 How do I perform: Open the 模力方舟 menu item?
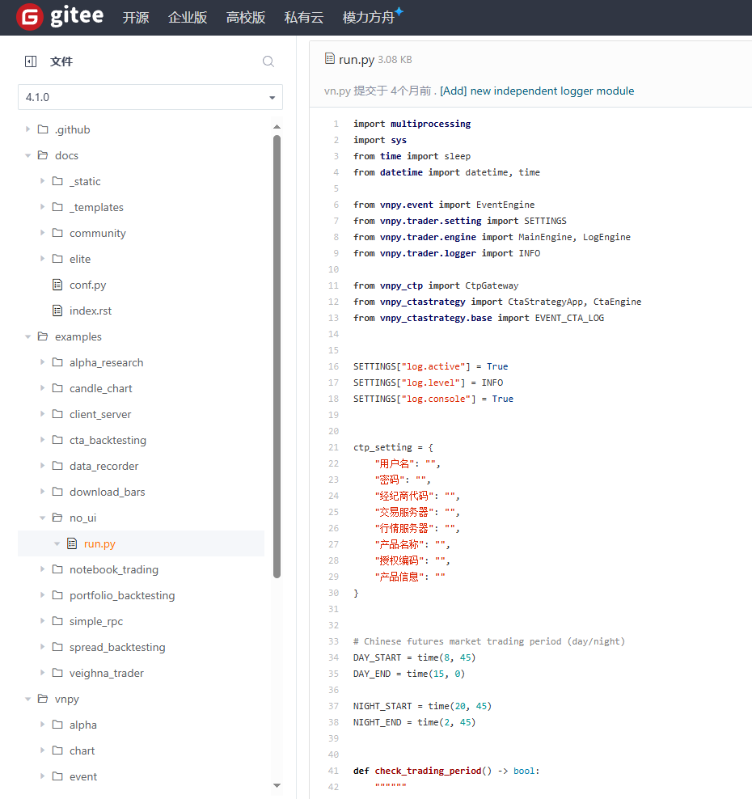[369, 17]
